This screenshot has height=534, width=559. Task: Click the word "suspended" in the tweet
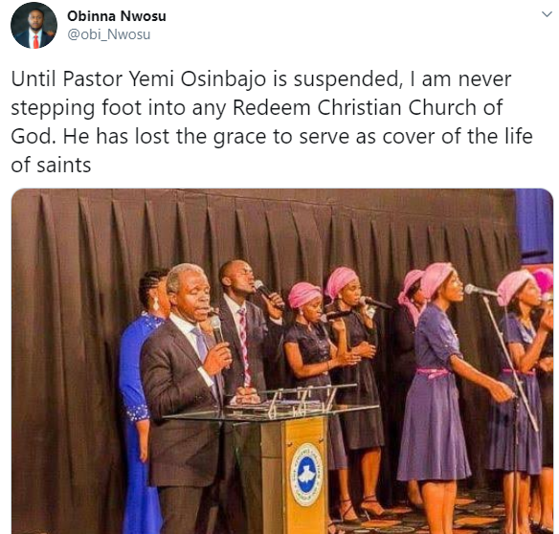346,78
